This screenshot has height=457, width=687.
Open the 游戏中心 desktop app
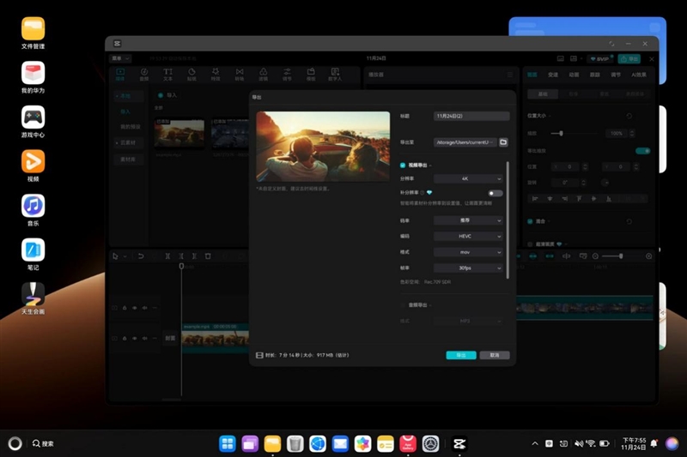(x=33, y=117)
